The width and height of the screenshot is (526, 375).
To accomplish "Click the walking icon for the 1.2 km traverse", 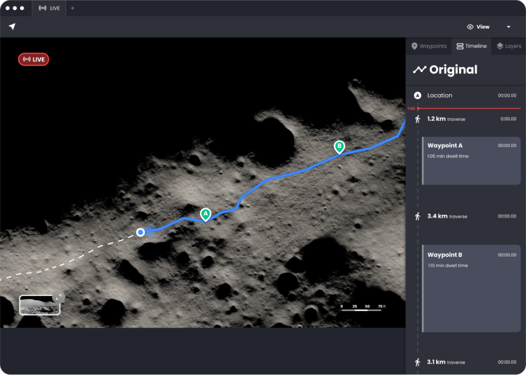I will coord(417,119).
